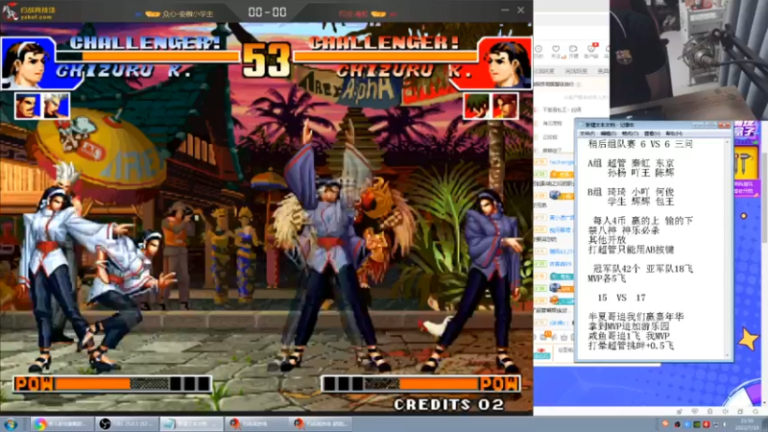Click the Notepad vertical scrollbar track
Screen dimensions: 768x432
click(728, 249)
